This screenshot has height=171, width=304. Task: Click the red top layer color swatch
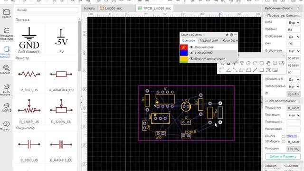click(x=184, y=47)
